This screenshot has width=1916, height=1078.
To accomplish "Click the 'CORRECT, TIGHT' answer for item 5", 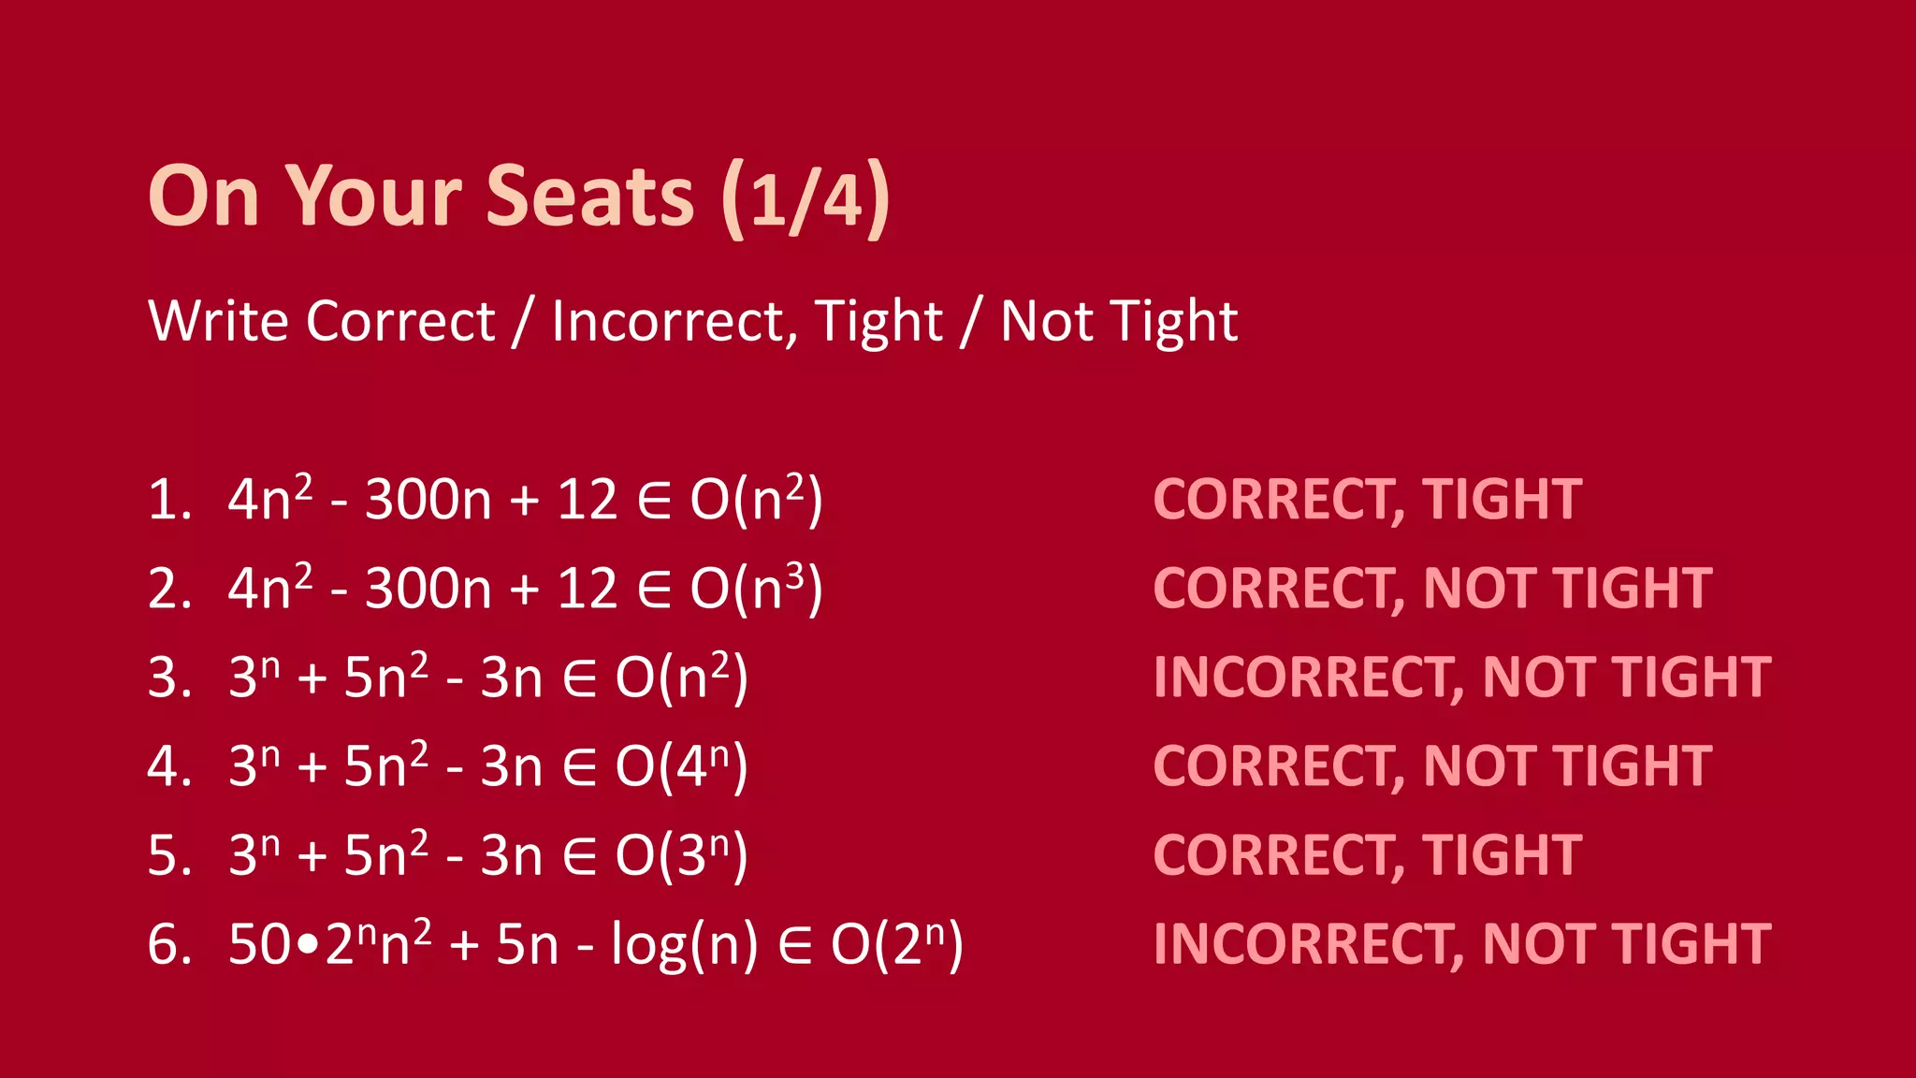I will coord(1367,855).
